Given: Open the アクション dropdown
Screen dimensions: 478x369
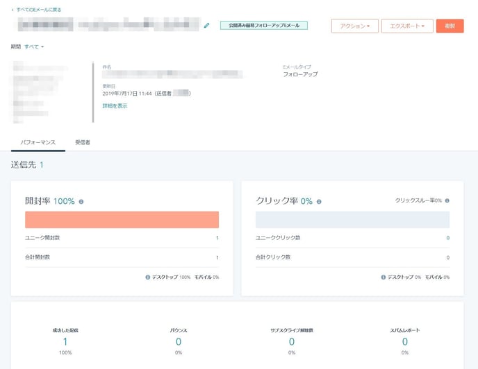Looking at the screenshot, I should pos(355,26).
